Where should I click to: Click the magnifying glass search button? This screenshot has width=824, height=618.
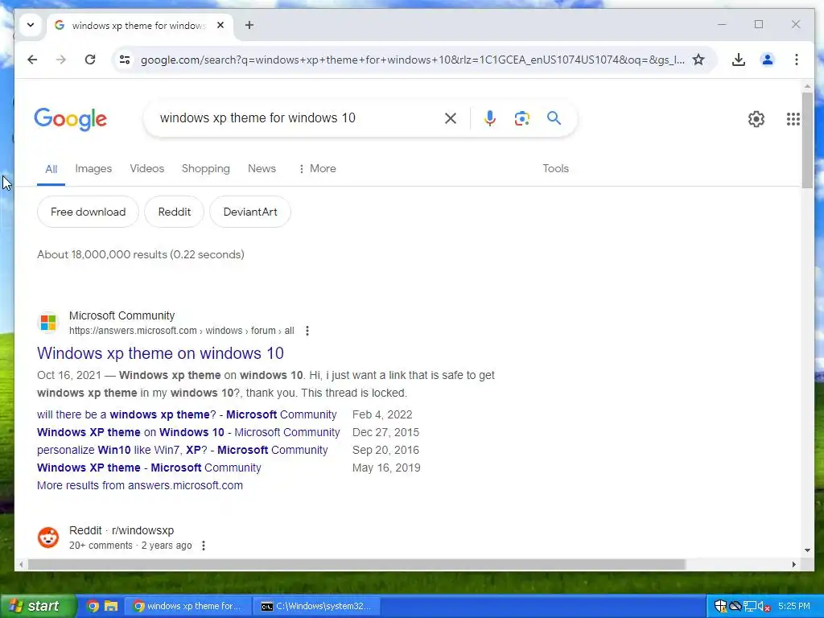(554, 118)
